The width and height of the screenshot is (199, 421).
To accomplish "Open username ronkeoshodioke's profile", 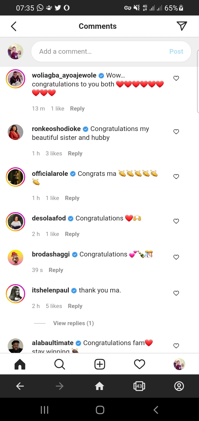I will point(56,129).
